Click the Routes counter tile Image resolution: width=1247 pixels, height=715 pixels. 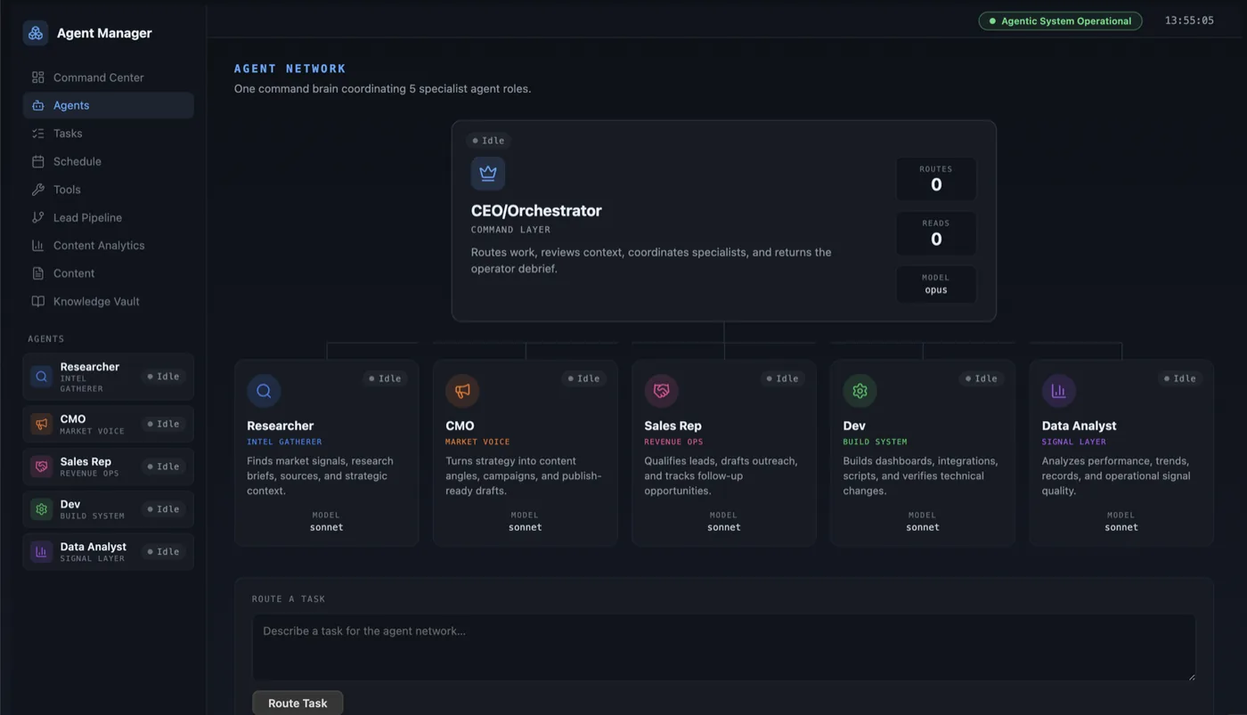click(x=936, y=179)
